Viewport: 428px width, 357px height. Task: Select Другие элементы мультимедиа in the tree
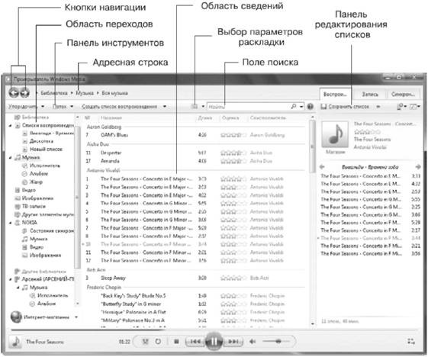(x=48, y=214)
